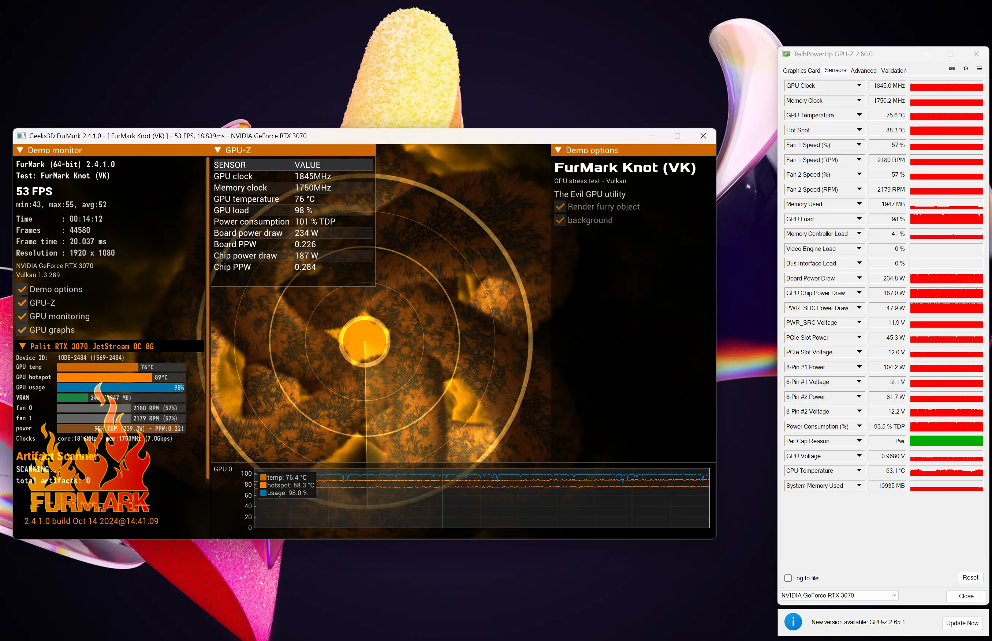The image size is (992, 641).
Task: Click the GPU 0 monitoring graph
Action: 482,498
